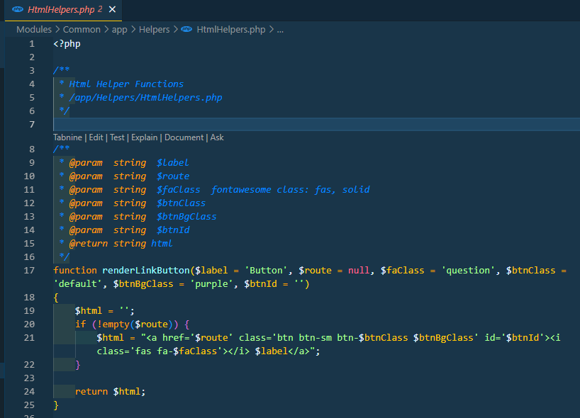Open app breadcrumb segment
The width and height of the screenshot is (580, 418).
click(120, 30)
